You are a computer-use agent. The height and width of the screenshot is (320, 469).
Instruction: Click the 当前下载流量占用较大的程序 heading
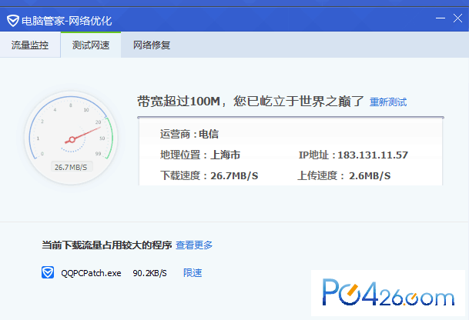pyautogui.click(x=107, y=245)
